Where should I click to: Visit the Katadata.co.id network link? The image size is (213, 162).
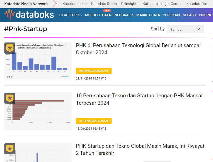coord(75,4)
